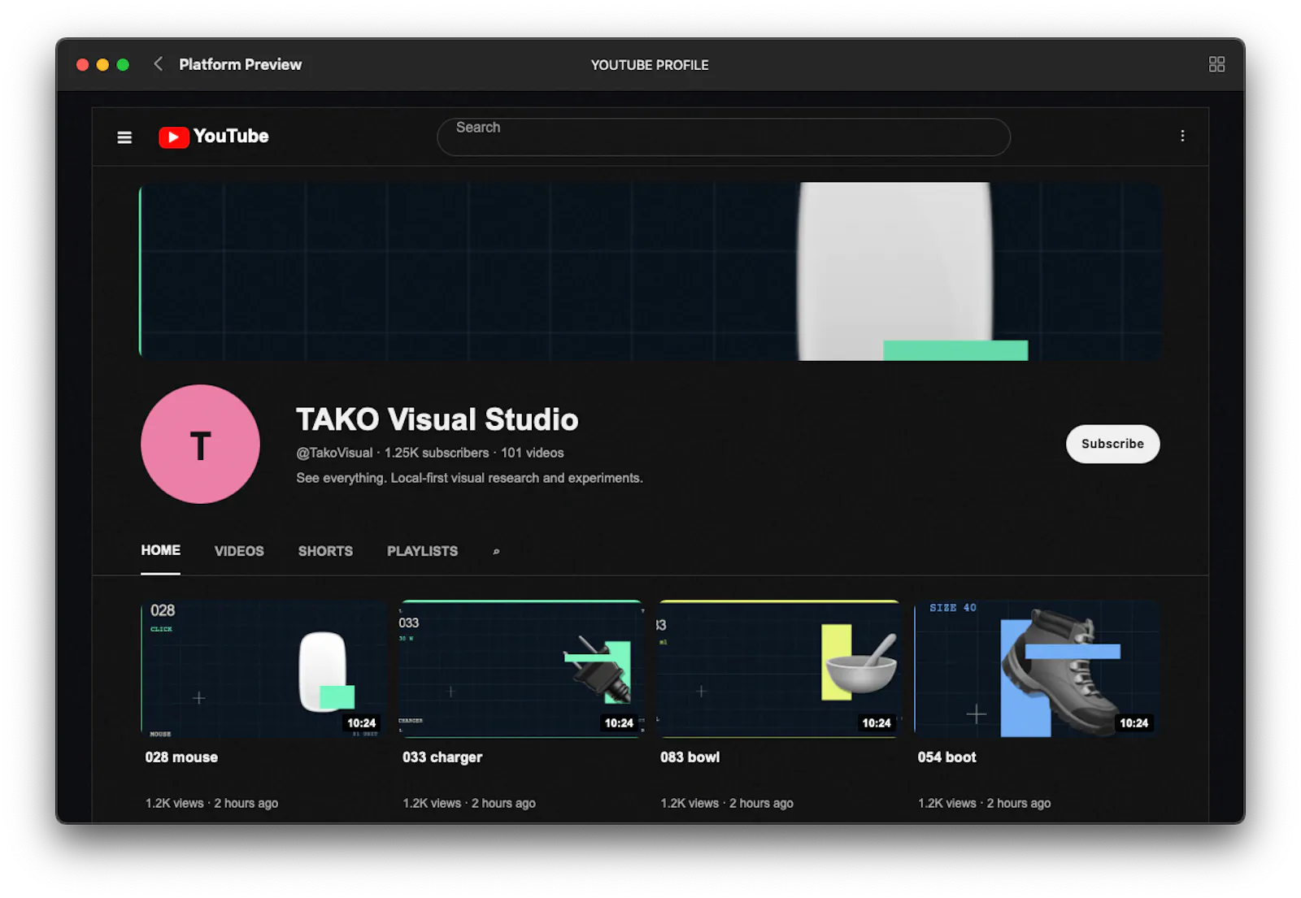This screenshot has width=1301, height=898.
Task: Open the SHORTS tab
Action: tap(325, 551)
